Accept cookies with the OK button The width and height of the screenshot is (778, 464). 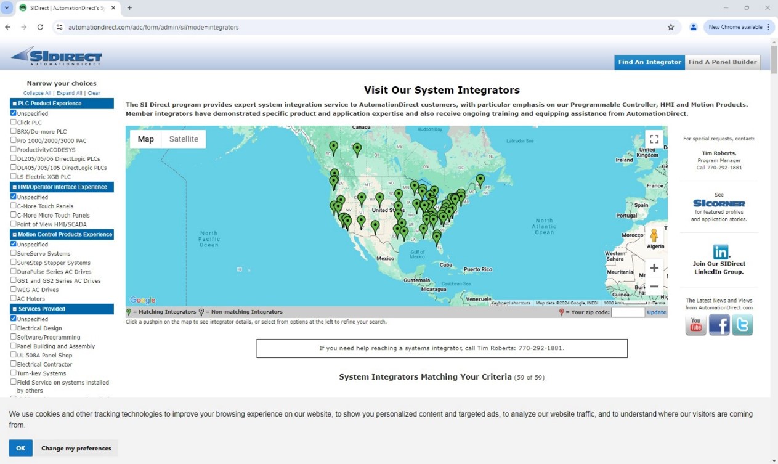[x=20, y=448]
